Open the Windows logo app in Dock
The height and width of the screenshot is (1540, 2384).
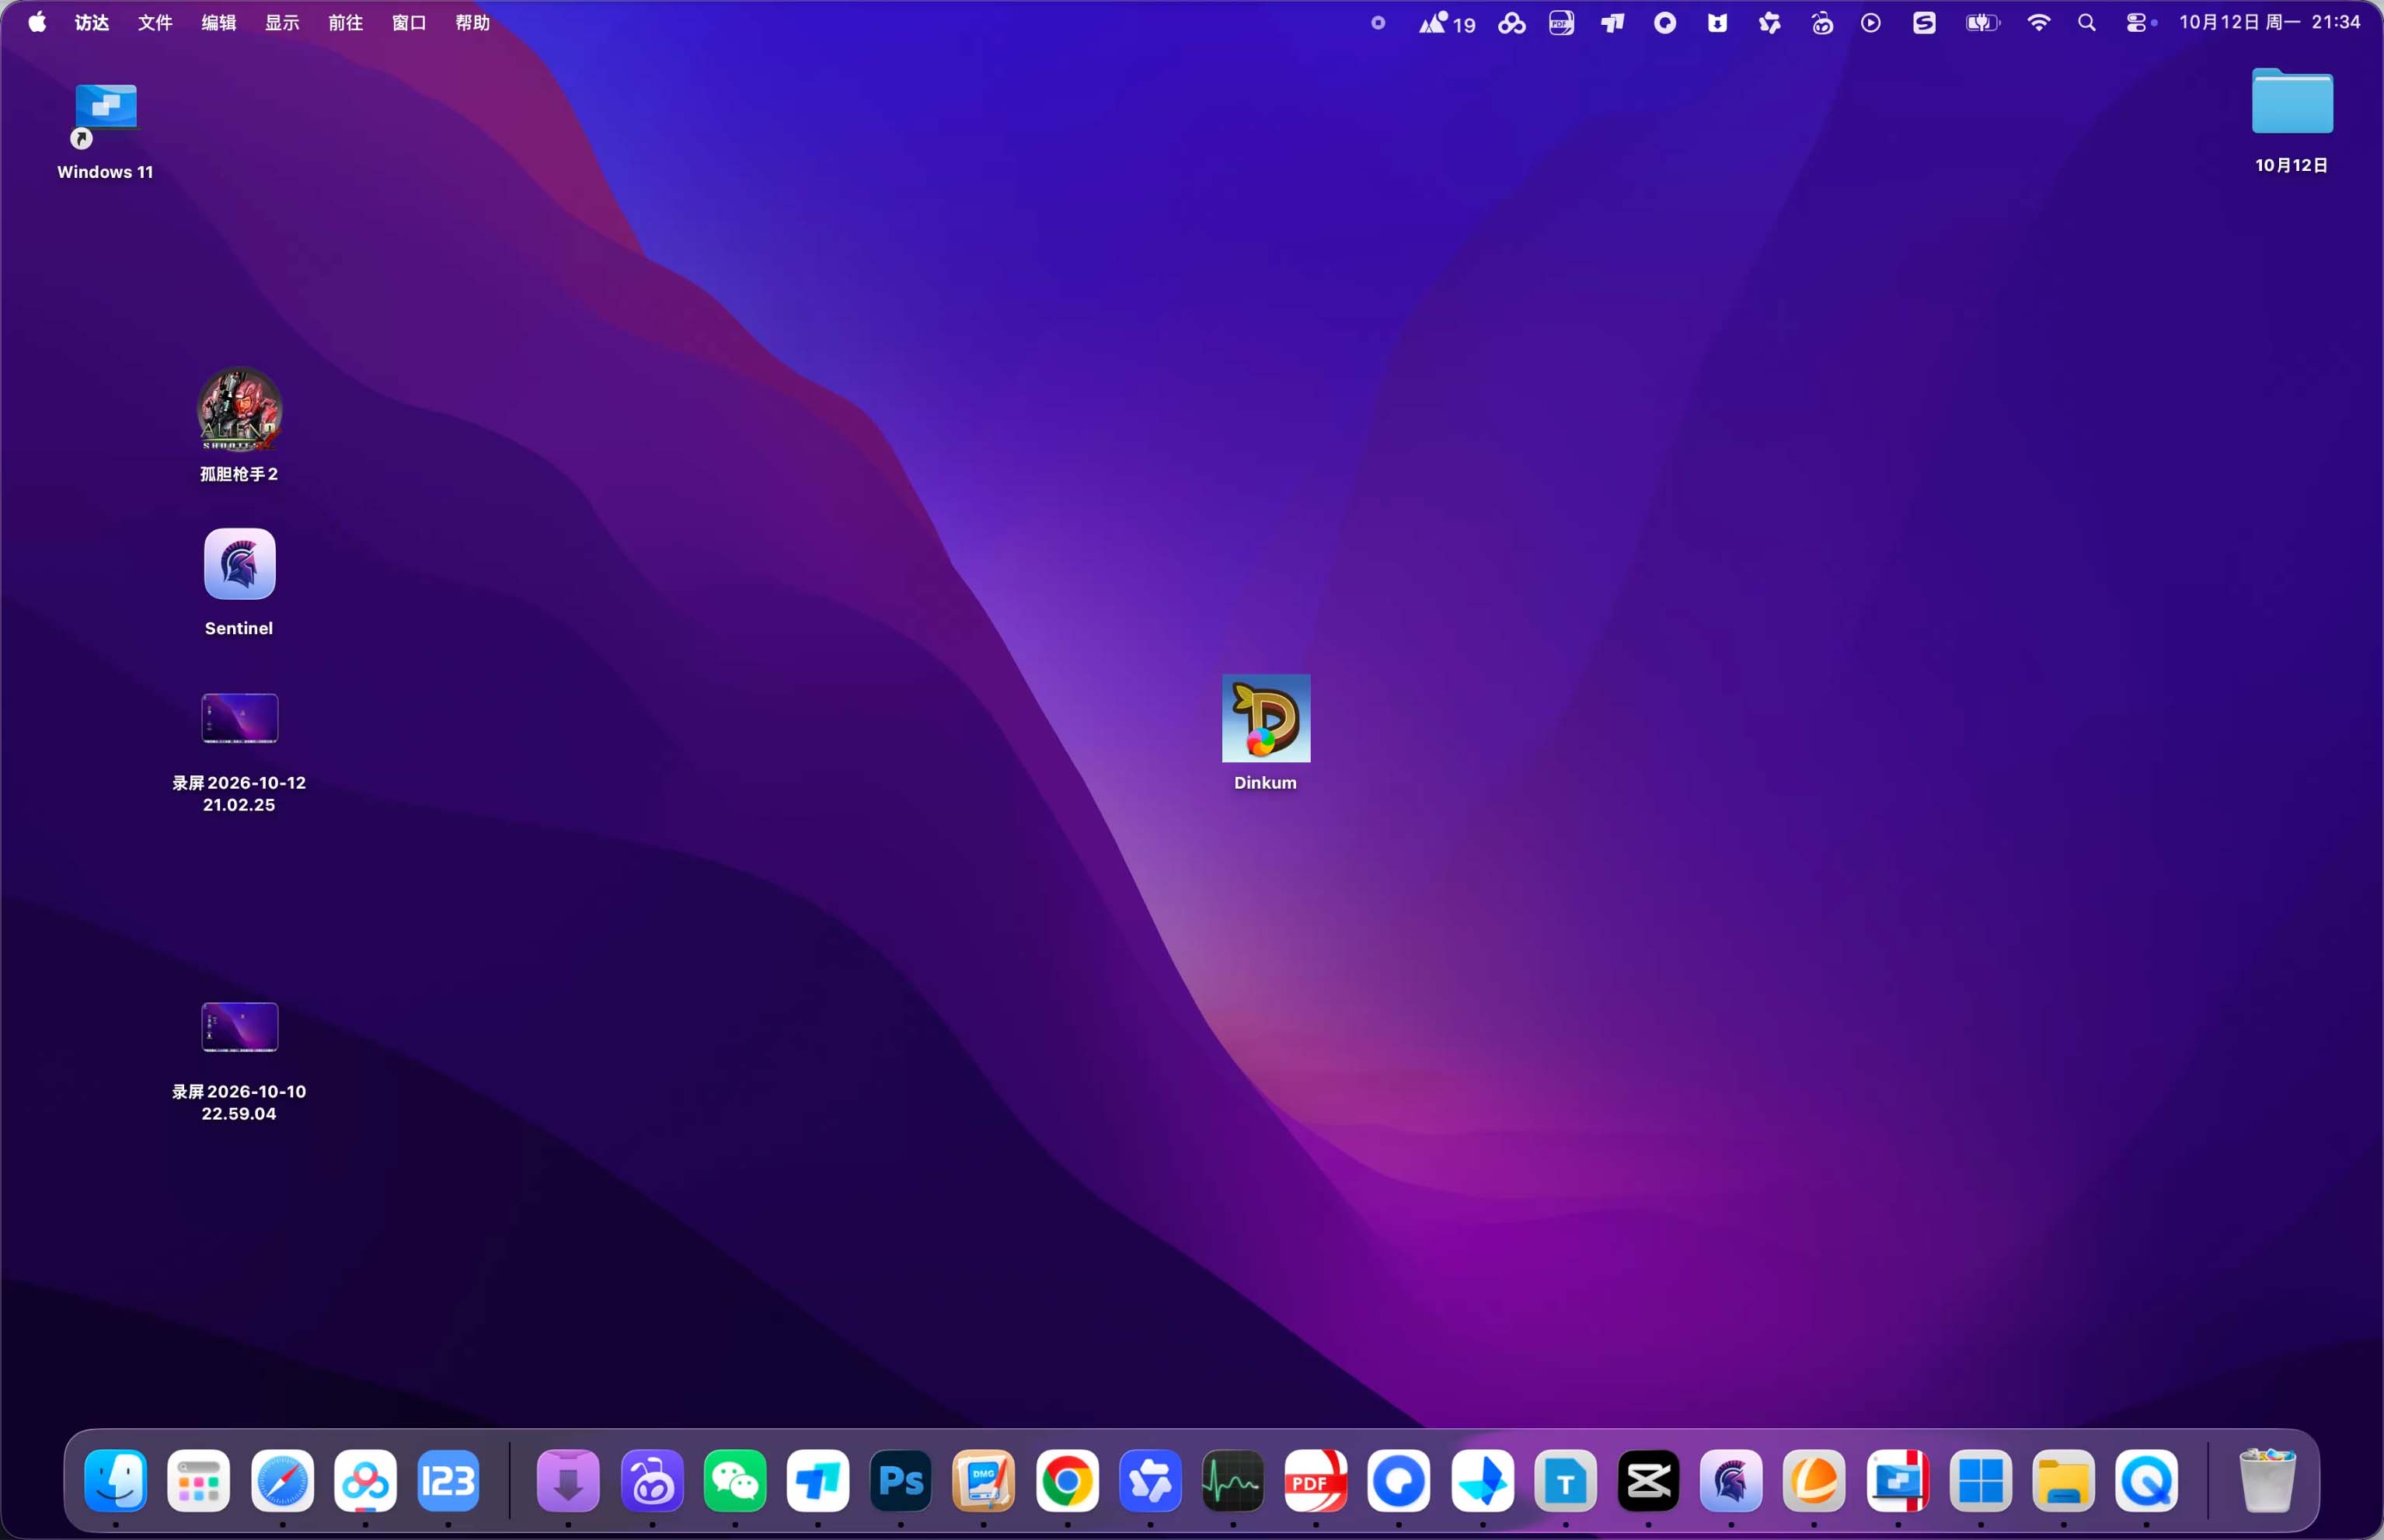(1980, 1480)
